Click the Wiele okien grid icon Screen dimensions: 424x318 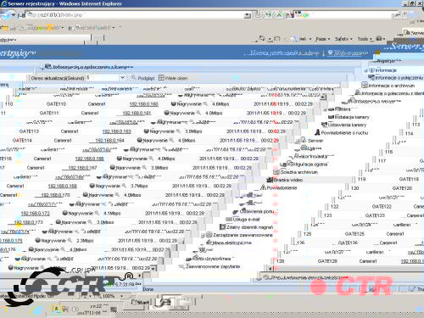(161, 78)
